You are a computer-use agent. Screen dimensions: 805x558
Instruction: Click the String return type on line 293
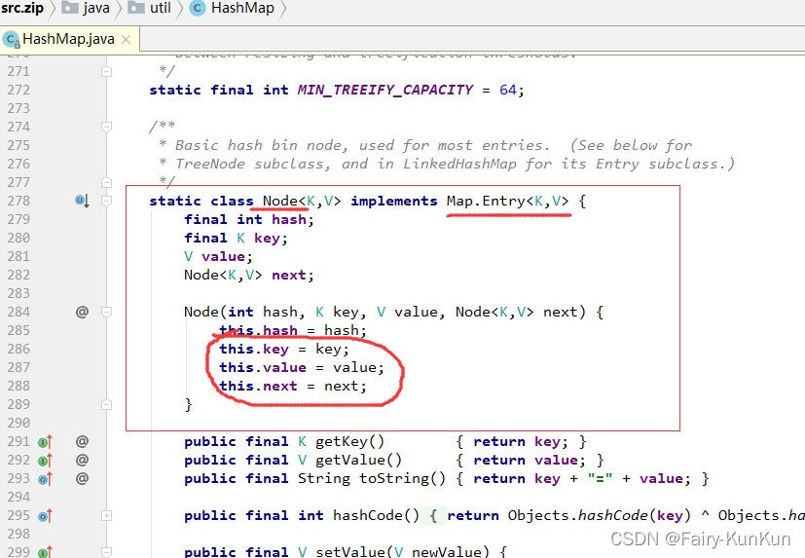coord(323,478)
